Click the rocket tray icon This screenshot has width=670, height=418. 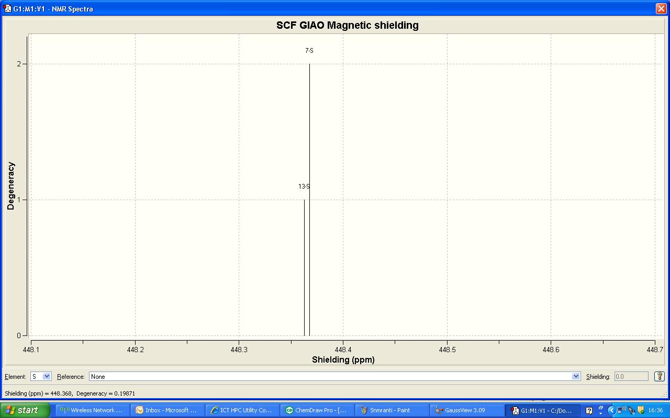tap(632, 411)
